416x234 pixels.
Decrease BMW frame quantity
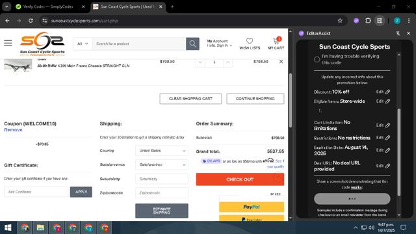coord(200,62)
